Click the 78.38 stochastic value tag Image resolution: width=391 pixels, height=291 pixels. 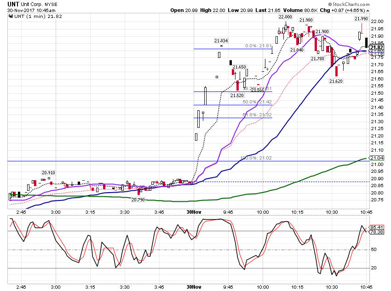pos(377,232)
